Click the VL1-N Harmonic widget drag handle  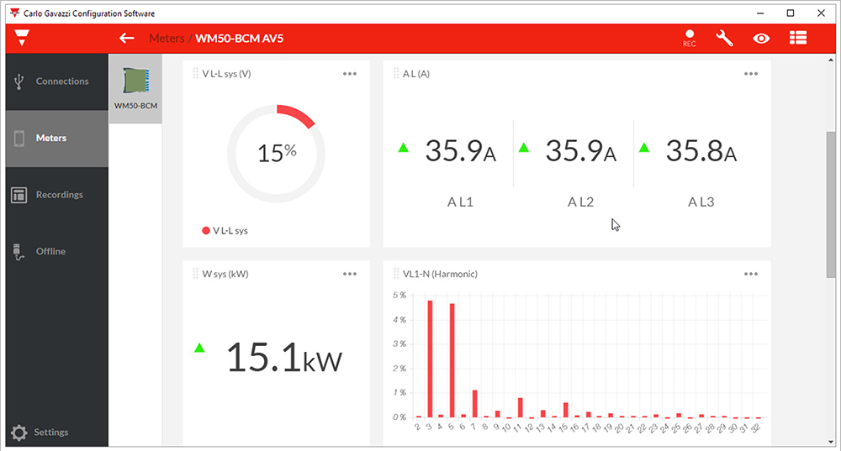[x=396, y=274]
